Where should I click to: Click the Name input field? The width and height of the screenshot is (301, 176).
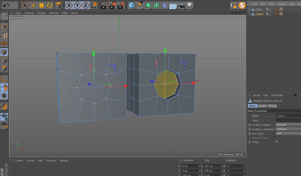[288, 116]
